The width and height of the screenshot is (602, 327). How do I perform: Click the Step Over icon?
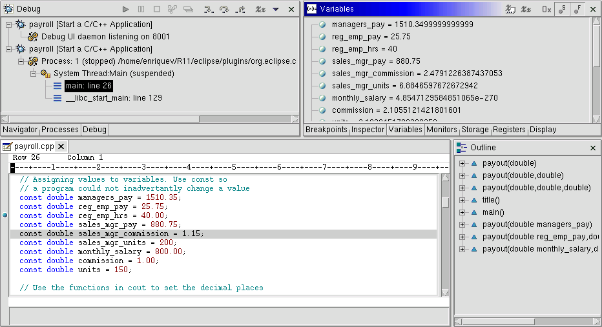[x=224, y=9]
